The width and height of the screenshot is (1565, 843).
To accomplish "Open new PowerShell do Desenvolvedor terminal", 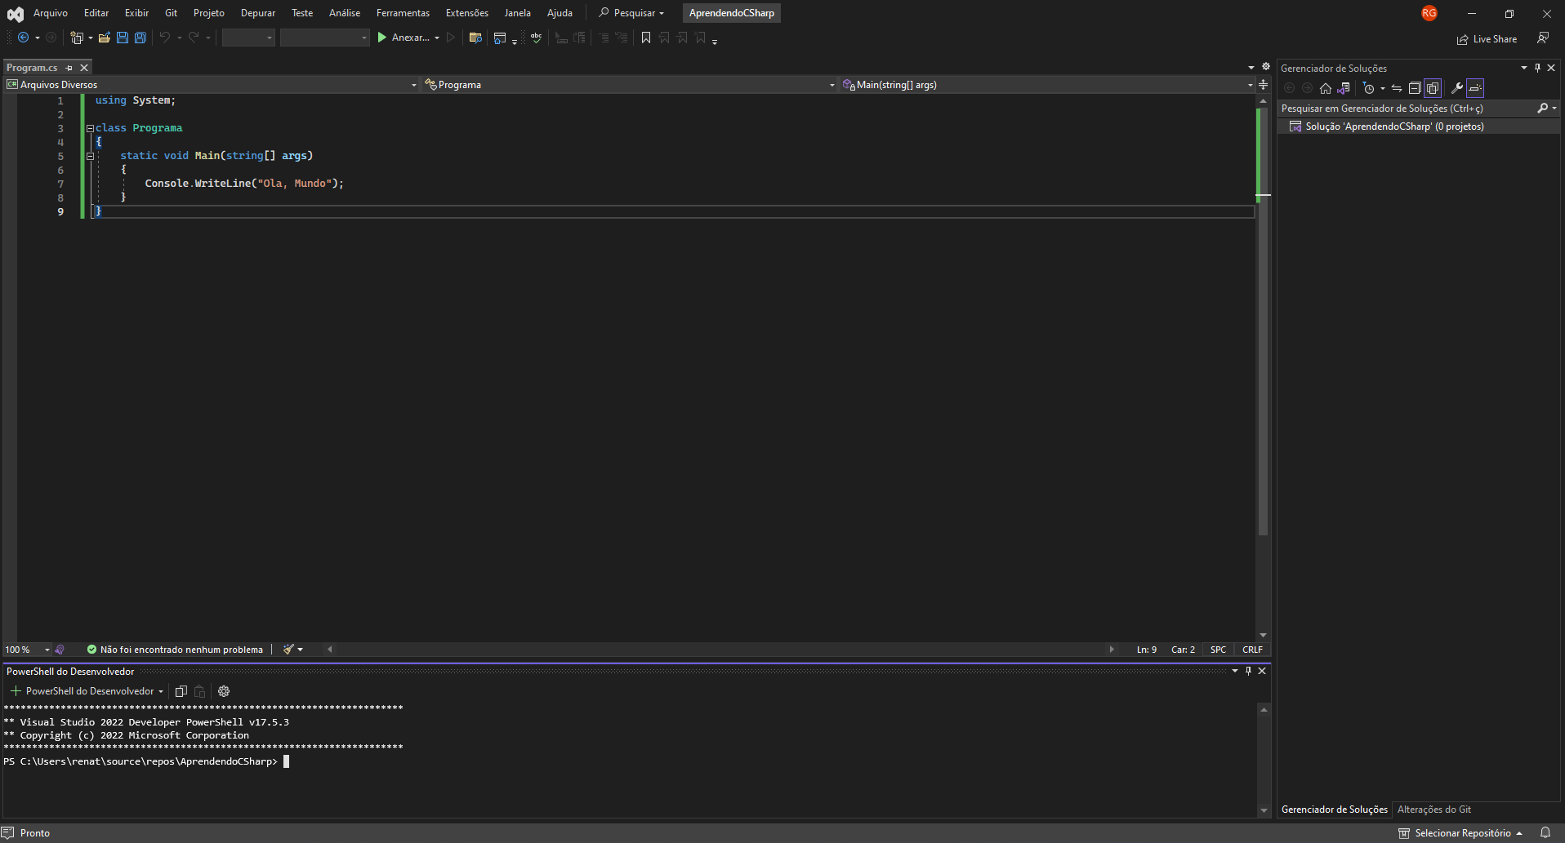I will (81, 691).
